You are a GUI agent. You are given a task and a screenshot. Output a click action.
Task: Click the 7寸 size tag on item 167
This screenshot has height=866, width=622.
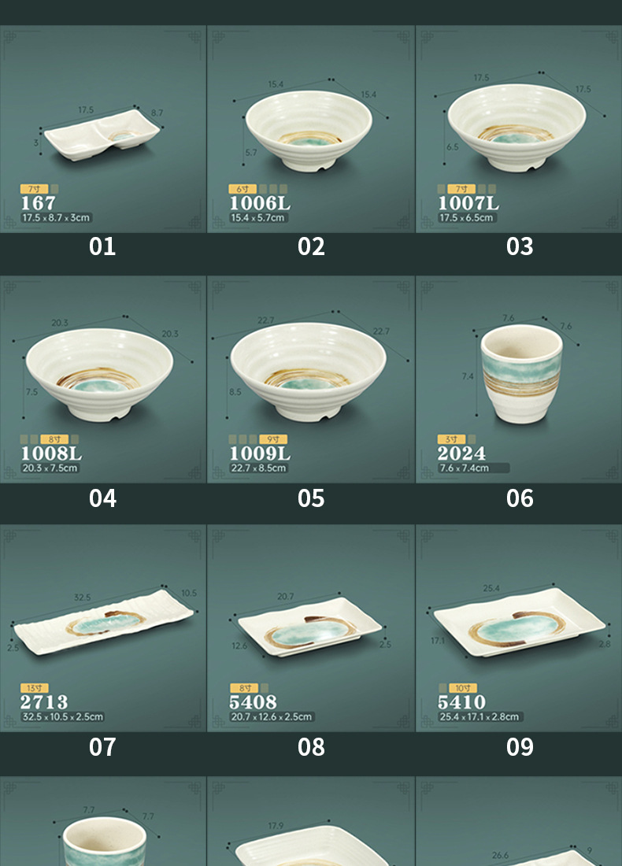click(x=34, y=189)
